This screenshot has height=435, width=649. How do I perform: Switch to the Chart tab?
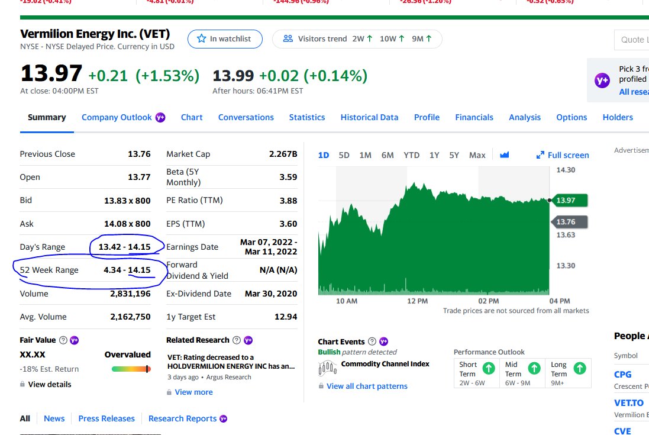[x=192, y=118]
